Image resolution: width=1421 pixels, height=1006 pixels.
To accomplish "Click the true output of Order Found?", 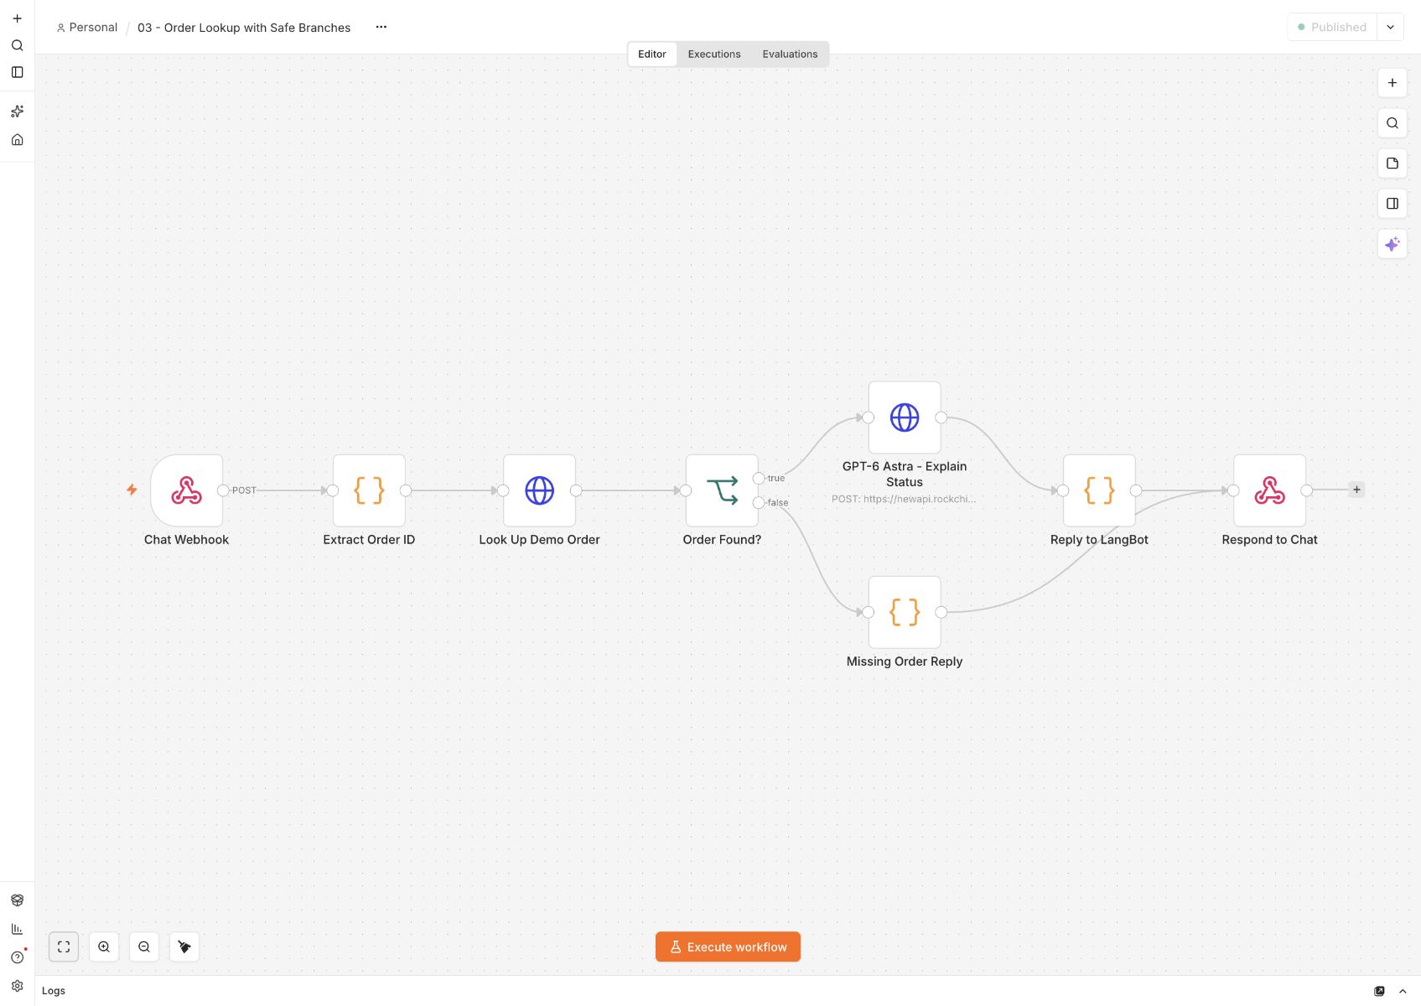I will coord(759,478).
